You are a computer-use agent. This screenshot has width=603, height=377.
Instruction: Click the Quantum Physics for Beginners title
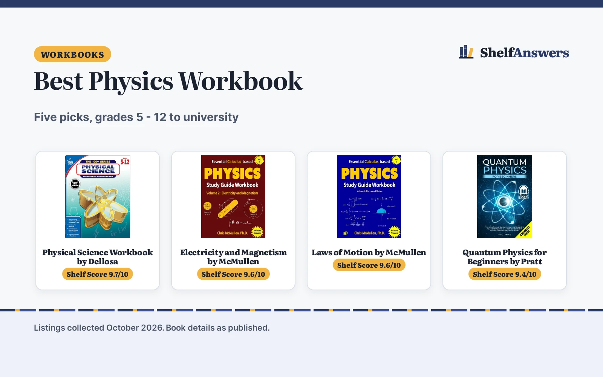[x=505, y=257]
